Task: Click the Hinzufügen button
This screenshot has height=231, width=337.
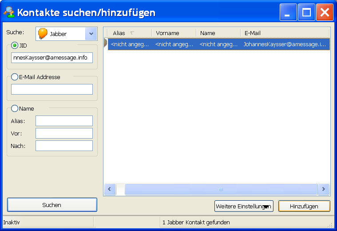Action: [x=304, y=206]
